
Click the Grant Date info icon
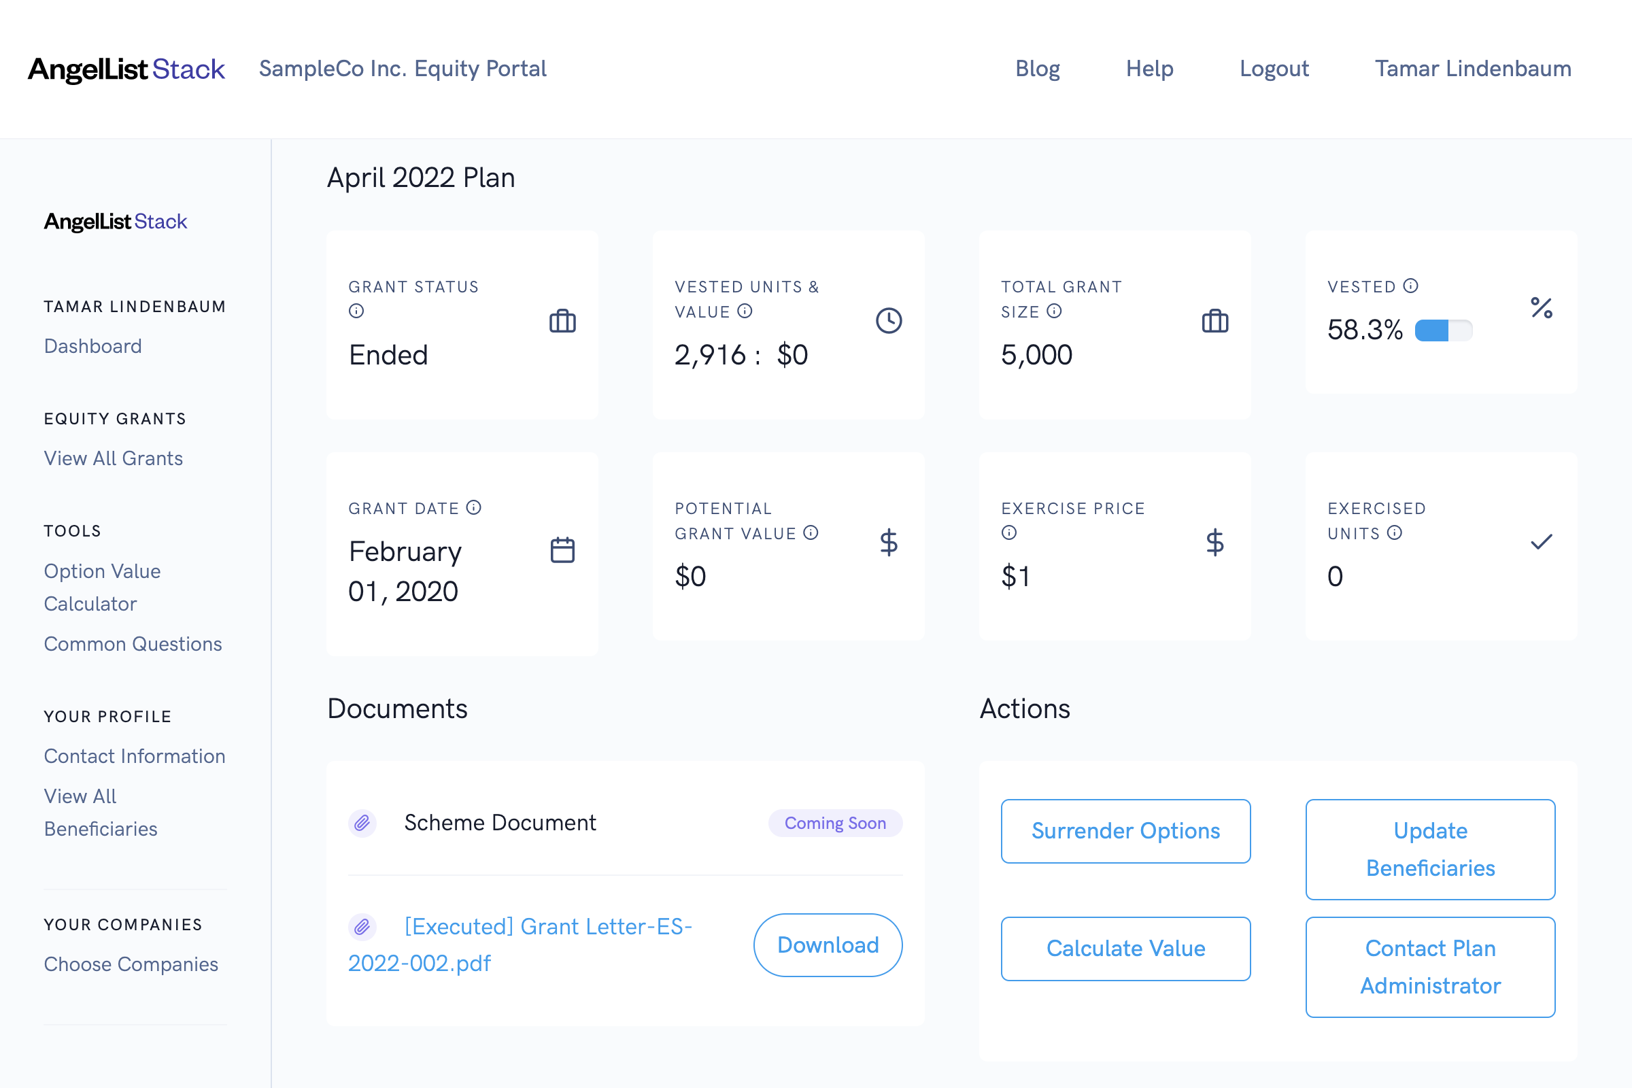pos(474,507)
